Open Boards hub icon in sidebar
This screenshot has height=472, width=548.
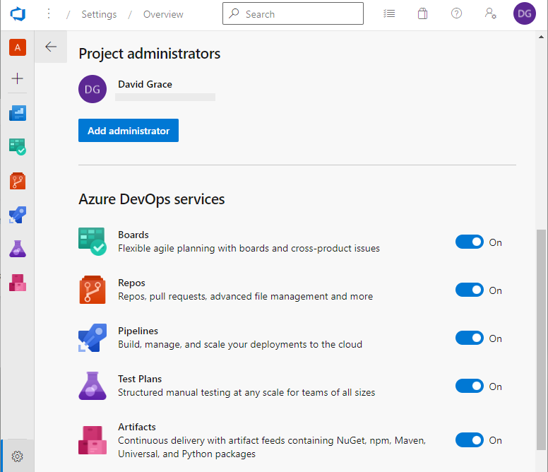pyautogui.click(x=18, y=147)
